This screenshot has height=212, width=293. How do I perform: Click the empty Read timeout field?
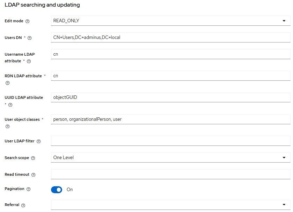171,174
